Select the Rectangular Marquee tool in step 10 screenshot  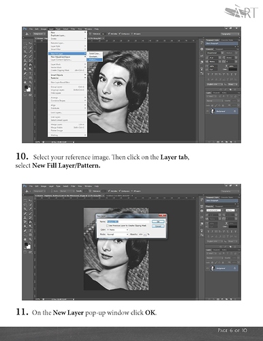click(25, 43)
